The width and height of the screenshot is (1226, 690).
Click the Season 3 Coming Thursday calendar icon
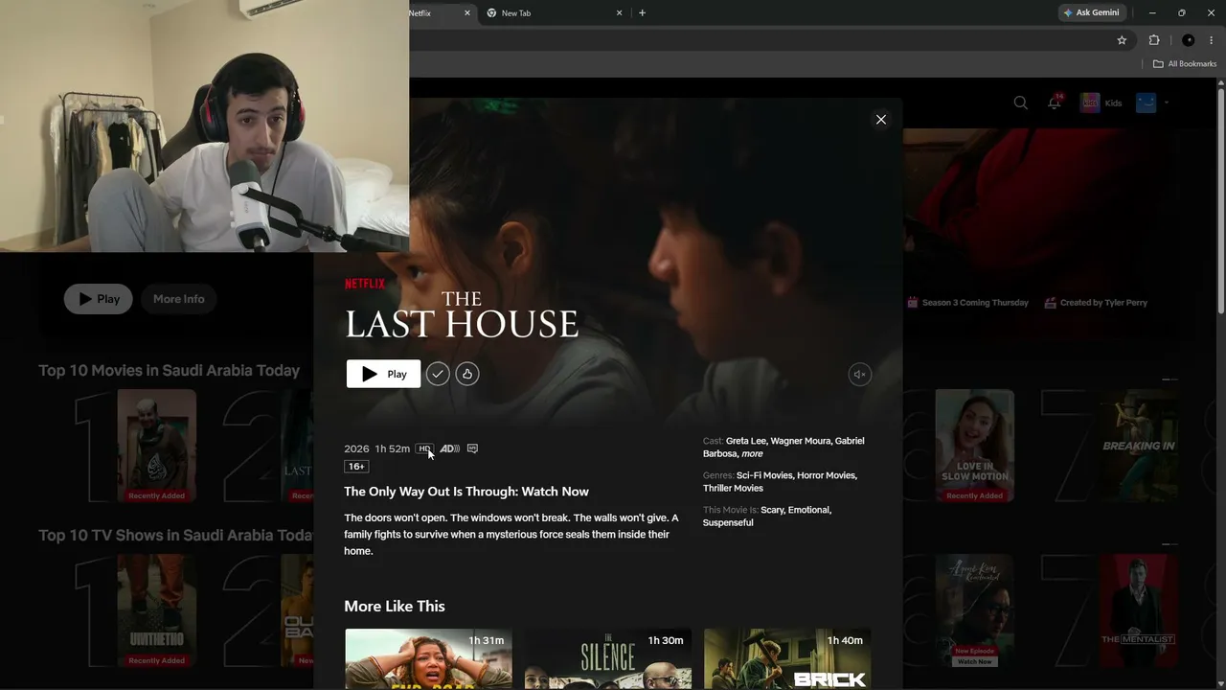913,303
